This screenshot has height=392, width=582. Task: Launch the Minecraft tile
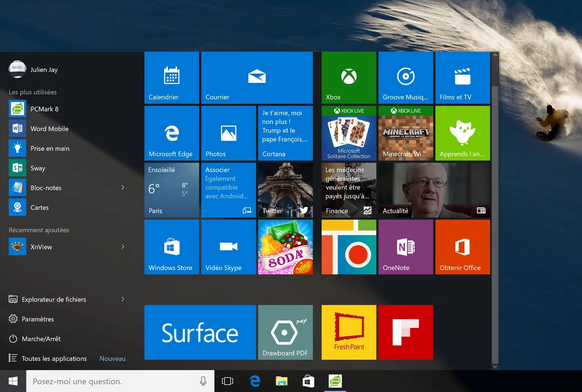405,133
